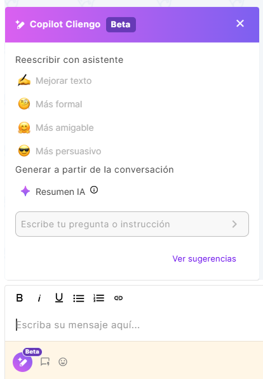Focus the pregunta o instrucción field
The width and height of the screenshot is (263, 379).
[x=132, y=224]
